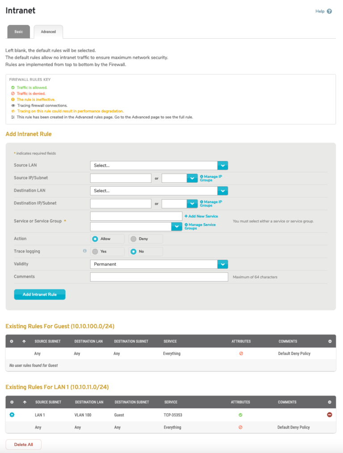
Task: Enable trace logging by selecting Yes
Action: click(x=94, y=251)
